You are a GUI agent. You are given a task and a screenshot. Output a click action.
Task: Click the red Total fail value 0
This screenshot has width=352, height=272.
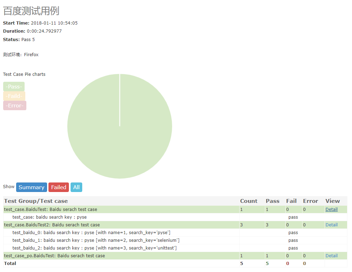287,264
